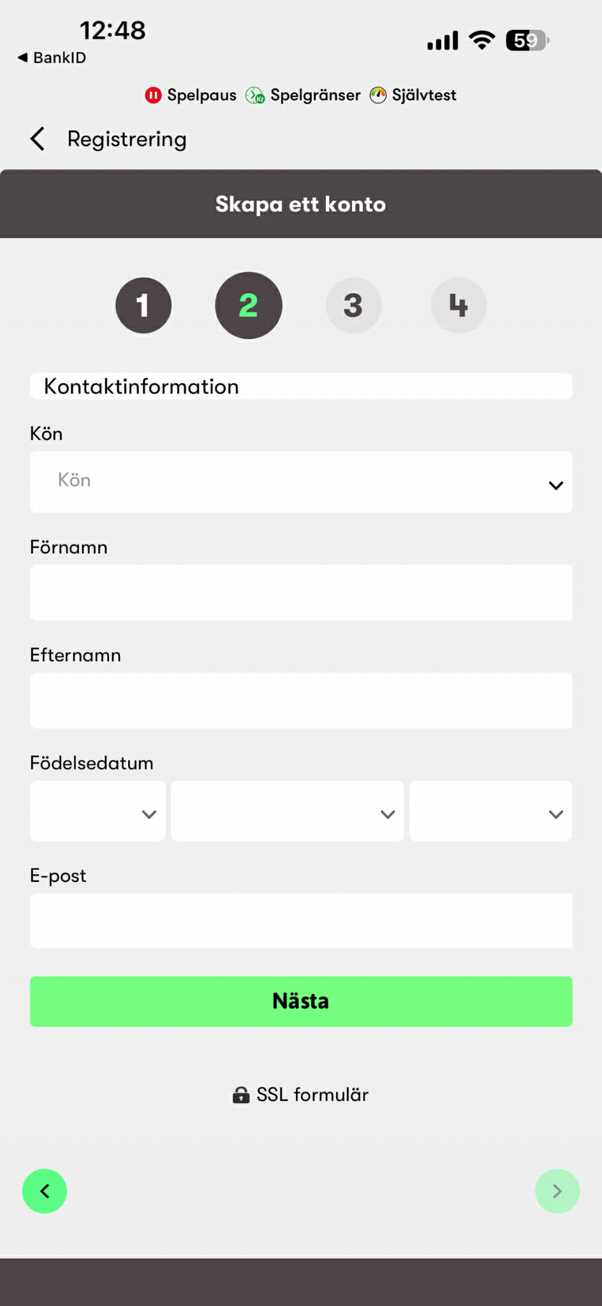Open the middle Födelsedatum dropdown

287,811
